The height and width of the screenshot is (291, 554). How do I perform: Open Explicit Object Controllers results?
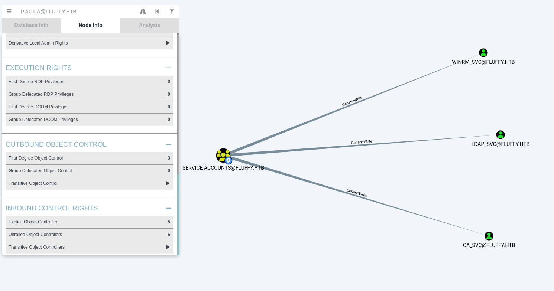[89, 222]
